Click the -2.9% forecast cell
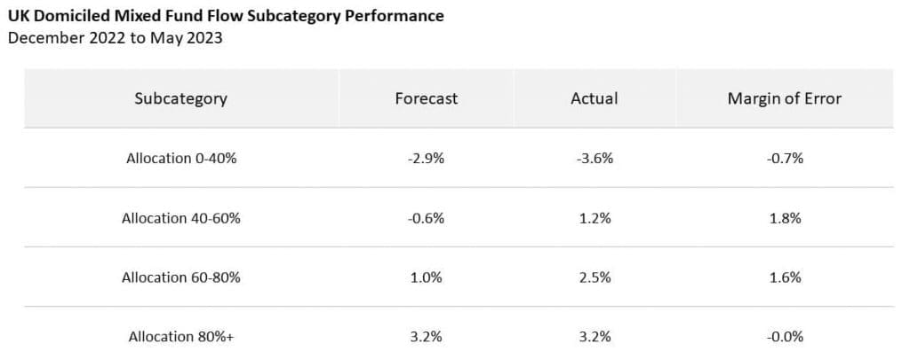This screenshot has width=910, height=359. [426, 159]
